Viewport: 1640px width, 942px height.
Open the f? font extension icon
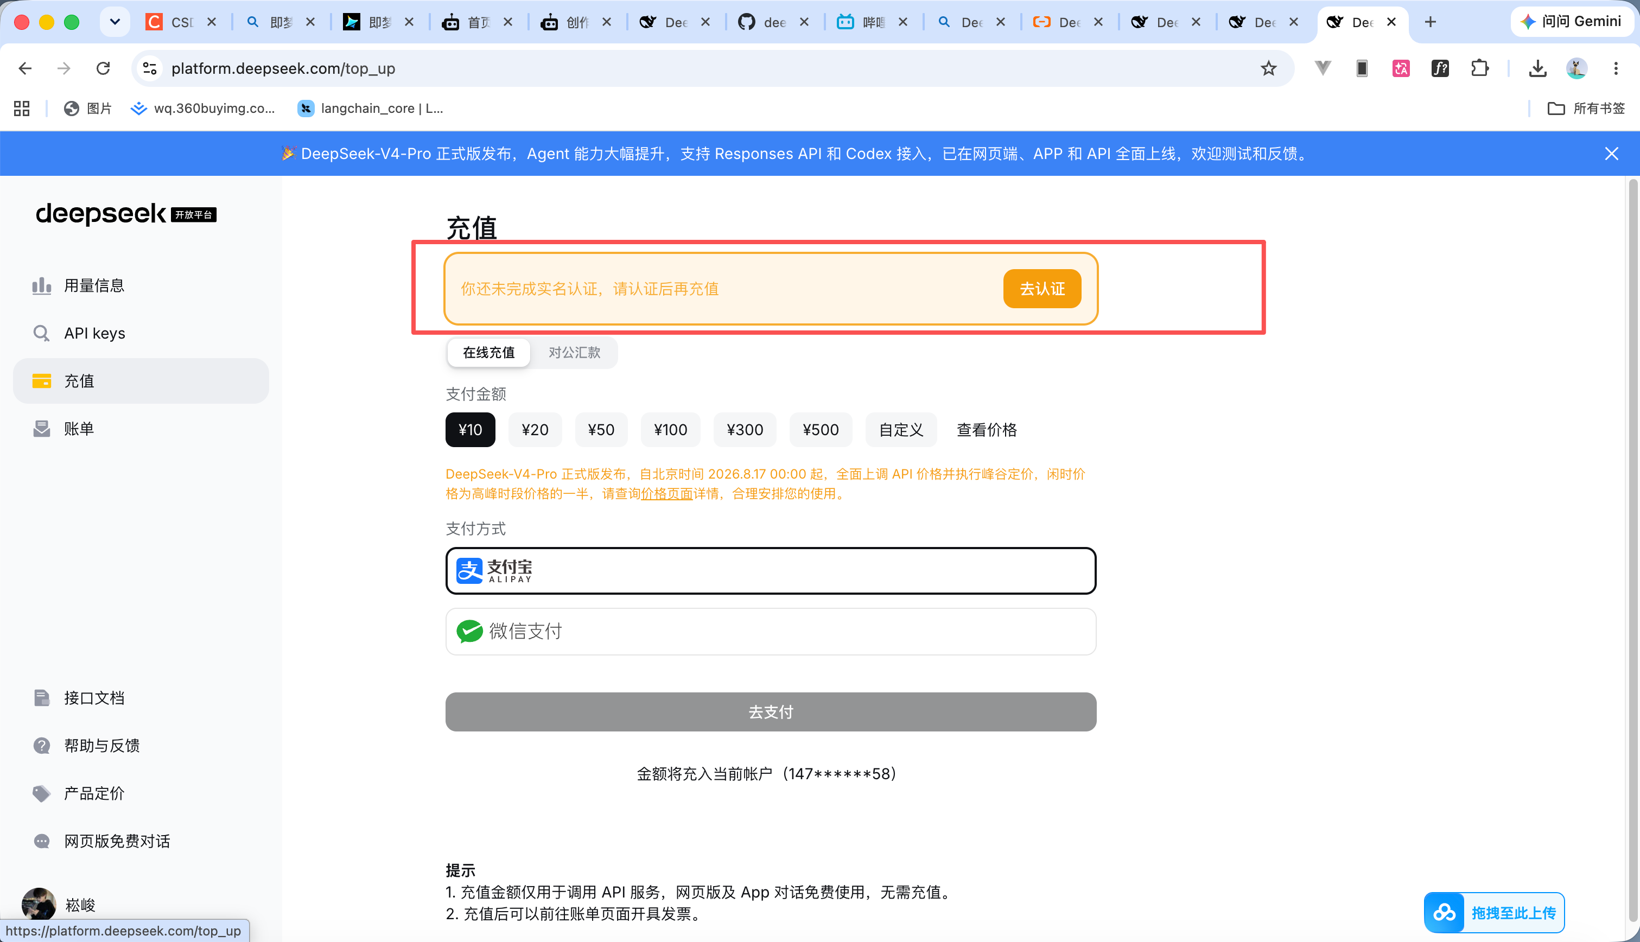(x=1440, y=68)
